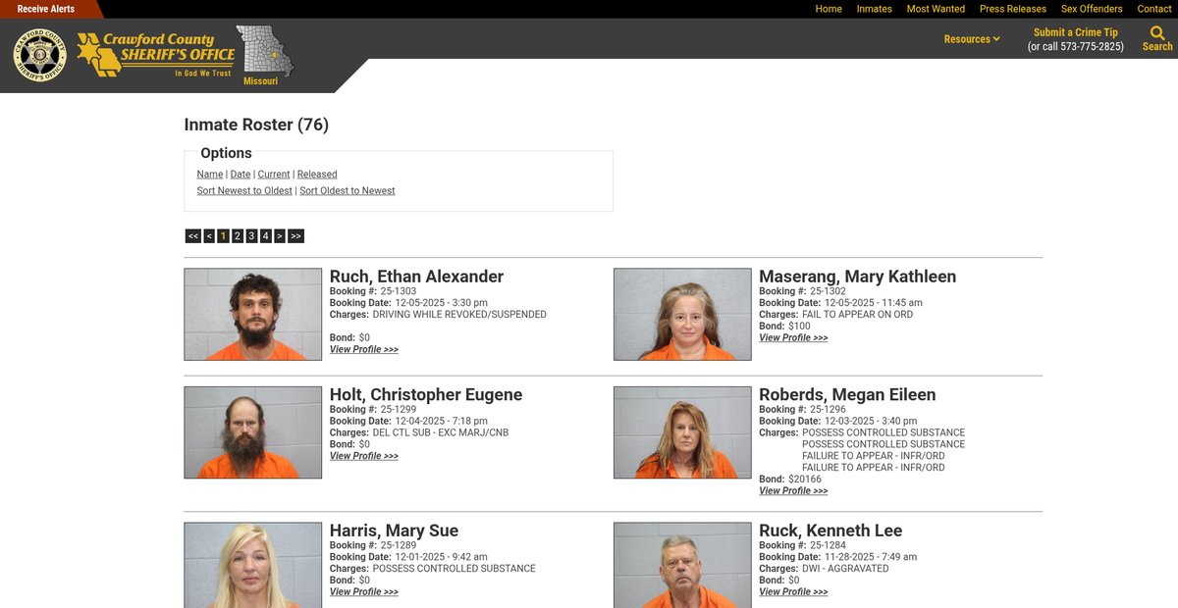Open Ethan Alexander Ruch mugshot photo
This screenshot has height=608, width=1178.
(253, 315)
